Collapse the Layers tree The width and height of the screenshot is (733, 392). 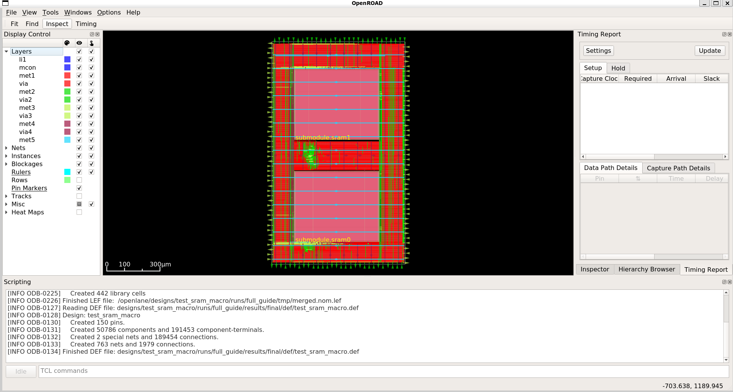(x=6, y=51)
